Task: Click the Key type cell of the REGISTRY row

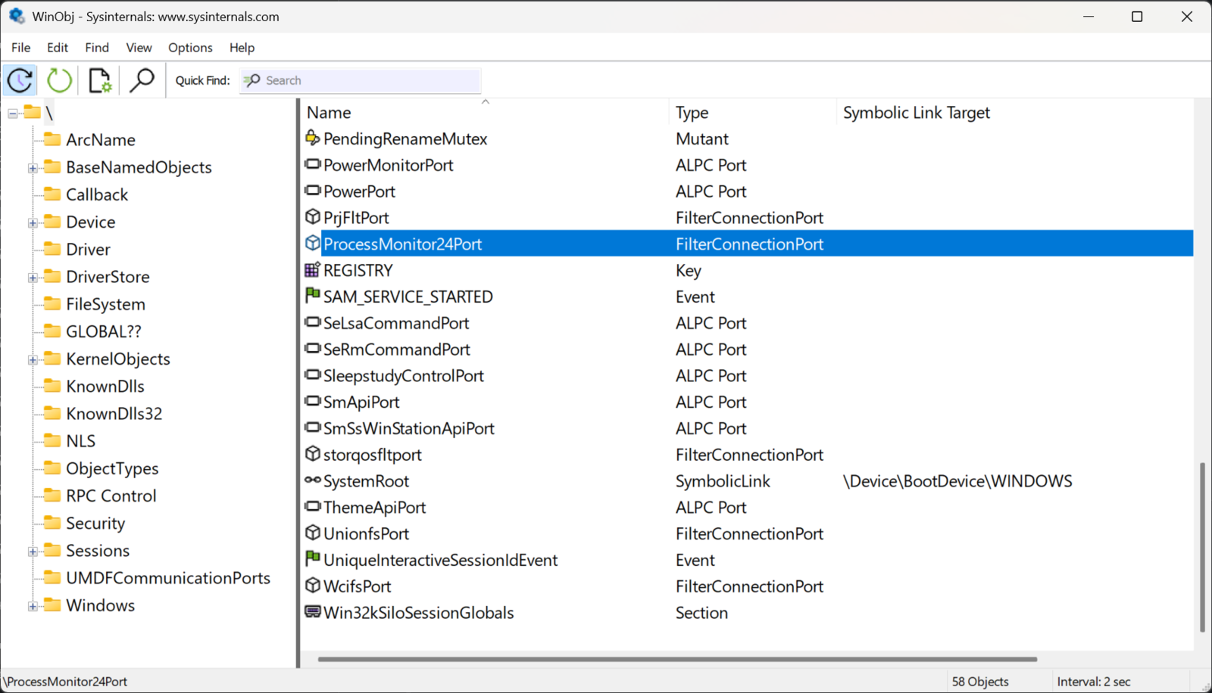Action: [689, 270]
